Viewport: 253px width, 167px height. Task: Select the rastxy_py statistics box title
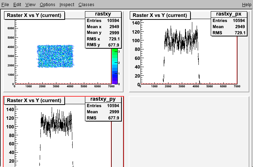[103, 99]
